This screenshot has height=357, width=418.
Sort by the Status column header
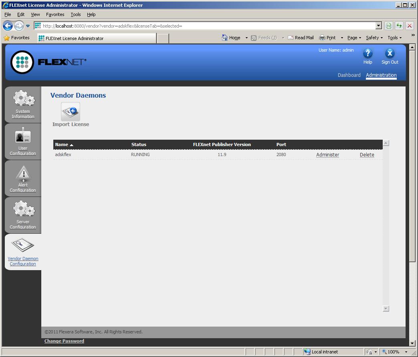(x=139, y=144)
